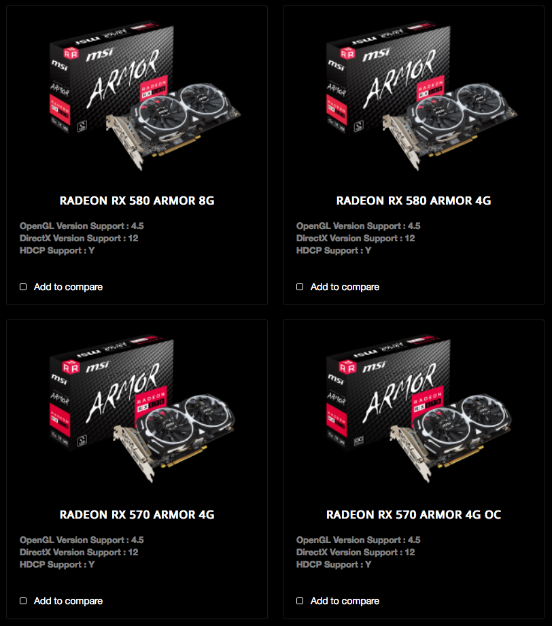
Task: Click OpenGL Version Support text on RX 580 8G
Action: pyautogui.click(x=82, y=226)
